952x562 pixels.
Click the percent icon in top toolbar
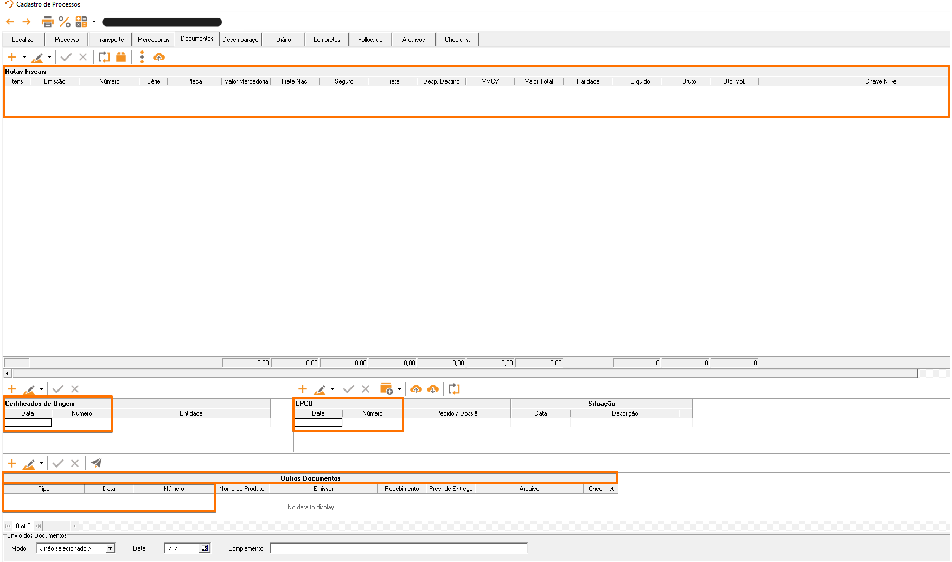click(x=65, y=22)
